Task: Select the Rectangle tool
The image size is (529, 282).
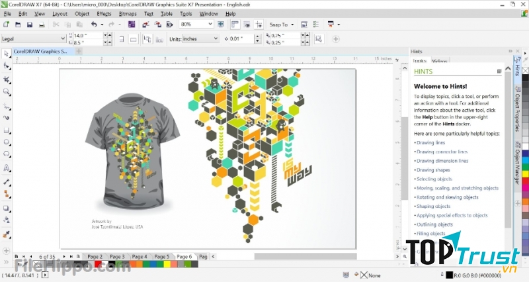Action: [x=6, y=130]
